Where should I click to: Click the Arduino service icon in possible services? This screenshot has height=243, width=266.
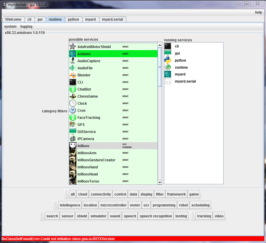(x=73, y=54)
